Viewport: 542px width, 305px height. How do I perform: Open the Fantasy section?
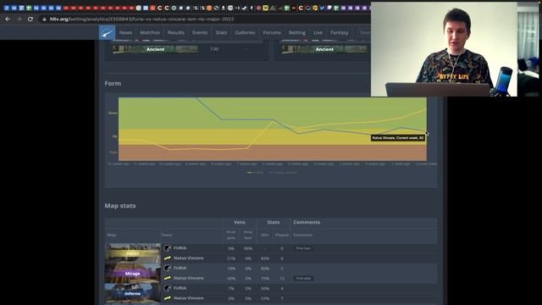click(x=339, y=32)
